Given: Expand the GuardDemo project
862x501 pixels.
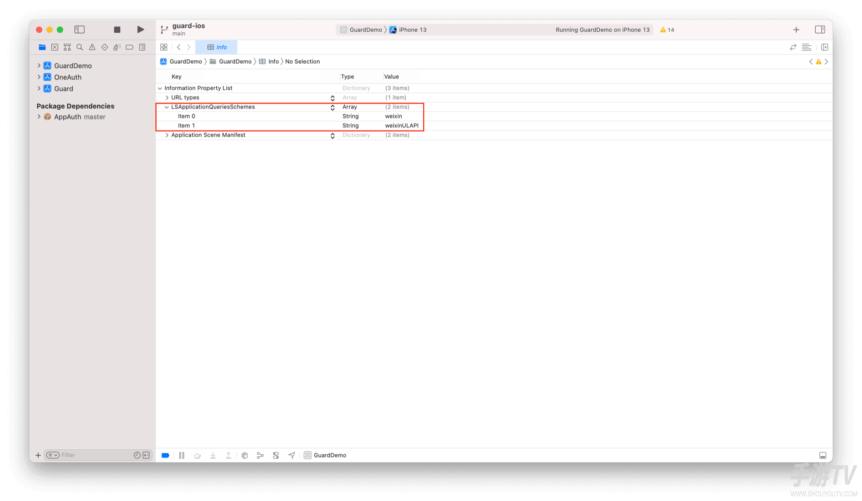Looking at the screenshot, I should coord(39,66).
